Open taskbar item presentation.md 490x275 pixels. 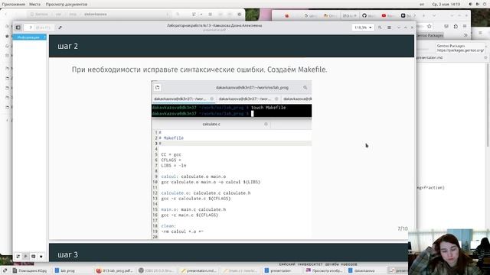[198, 270]
